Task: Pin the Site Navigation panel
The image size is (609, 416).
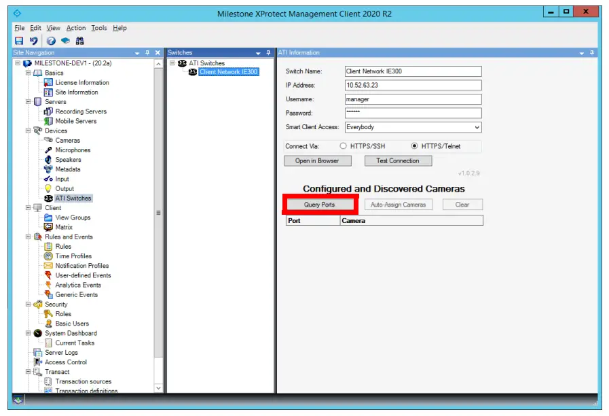Action: [147, 52]
